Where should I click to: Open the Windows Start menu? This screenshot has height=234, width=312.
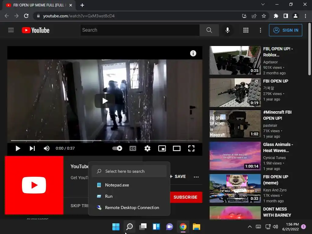[116, 227]
